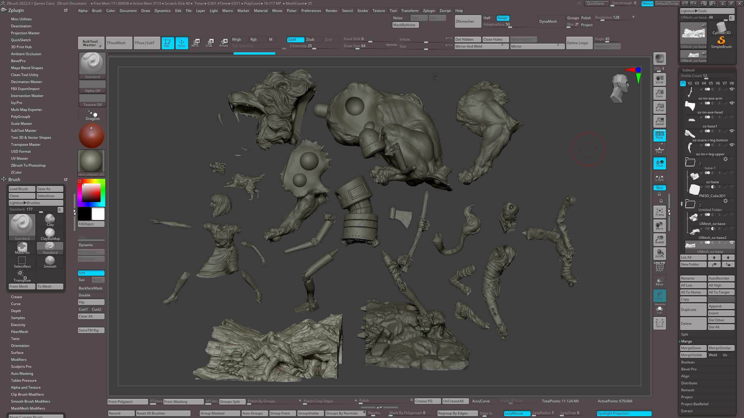
Task: Expand the Boolean section in Subtool panel
Action: click(x=688, y=362)
